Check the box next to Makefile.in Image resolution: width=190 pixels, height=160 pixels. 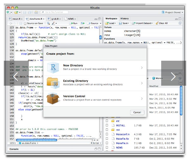107,143
